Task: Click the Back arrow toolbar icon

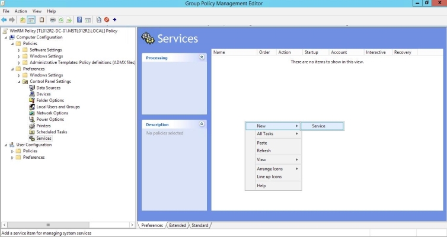Action: (4, 20)
